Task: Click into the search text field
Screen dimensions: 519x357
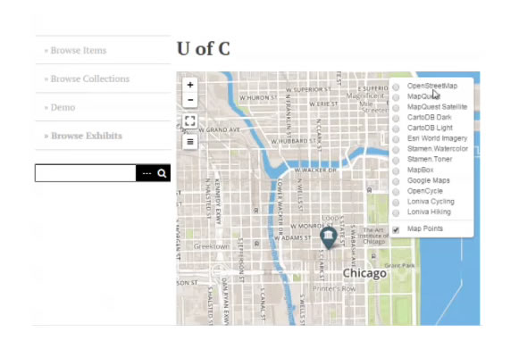Action: (86, 173)
